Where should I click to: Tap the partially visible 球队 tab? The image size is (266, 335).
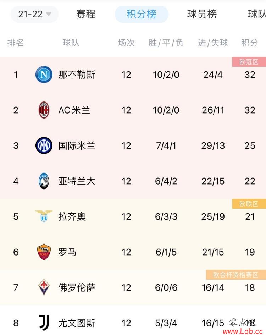[257, 14]
